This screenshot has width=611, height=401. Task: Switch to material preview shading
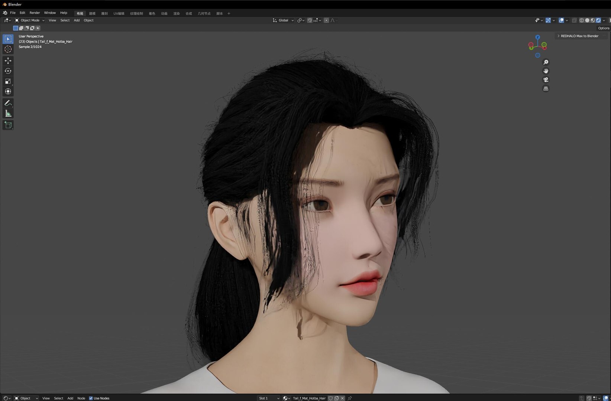(593, 20)
